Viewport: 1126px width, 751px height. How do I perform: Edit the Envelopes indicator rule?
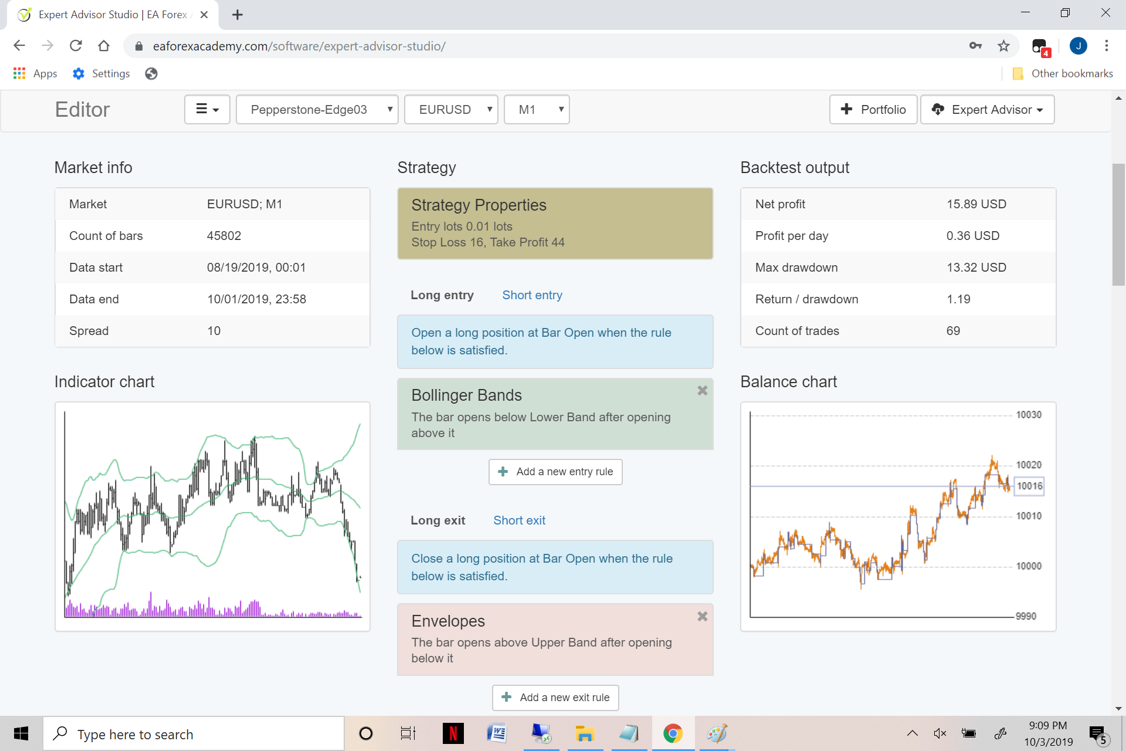[x=555, y=640]
